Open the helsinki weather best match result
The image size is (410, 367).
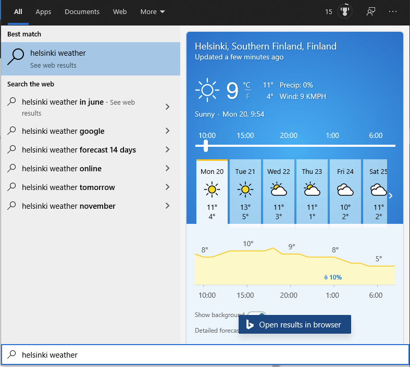[91, 59]
